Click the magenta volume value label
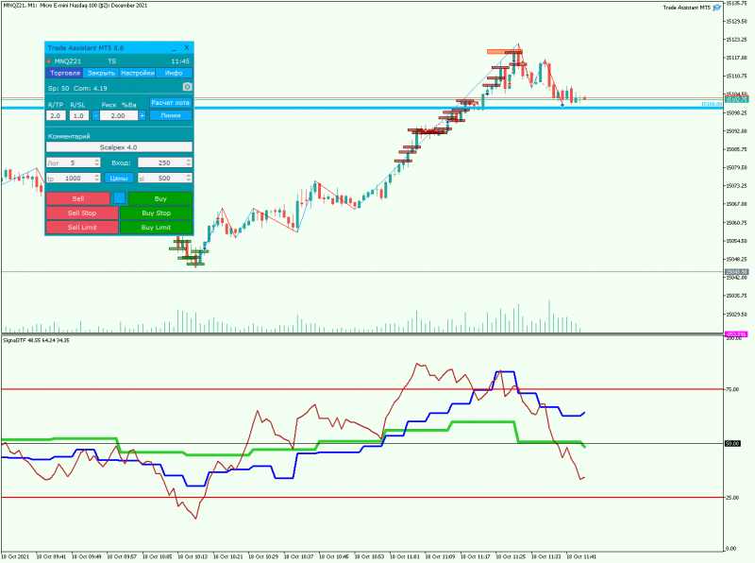Screen dimensions: 755x563 (x=736, y=334)
